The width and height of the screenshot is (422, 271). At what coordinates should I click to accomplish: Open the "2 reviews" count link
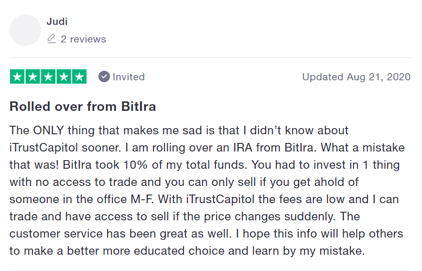(83, 39)
